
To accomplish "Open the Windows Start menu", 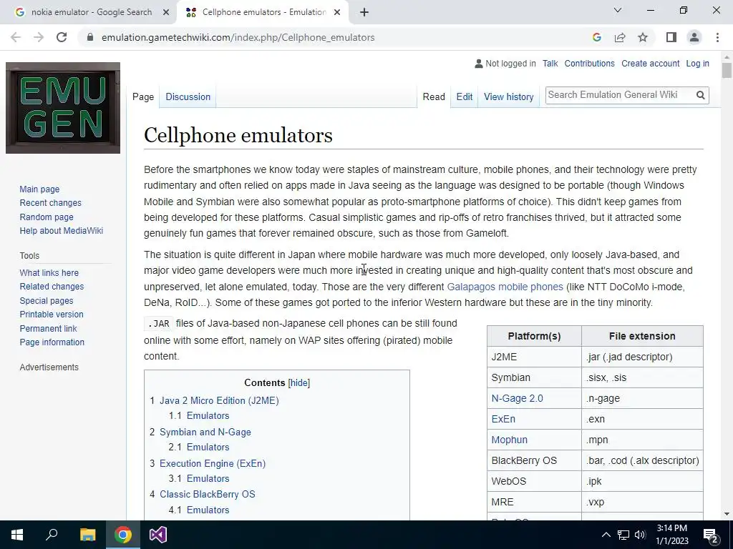I will [17, 535].
